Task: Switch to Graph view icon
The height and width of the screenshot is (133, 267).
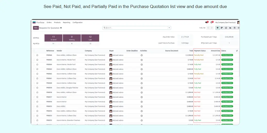Action: pyautogui.click(x=230, y=28)
